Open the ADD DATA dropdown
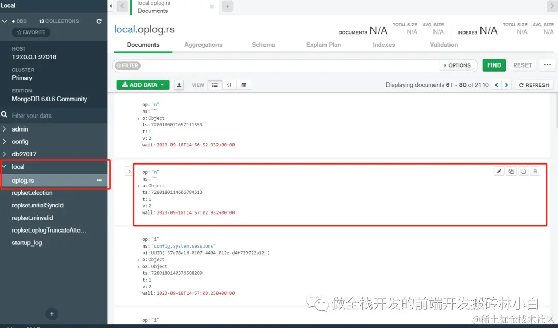 (143, 85)
